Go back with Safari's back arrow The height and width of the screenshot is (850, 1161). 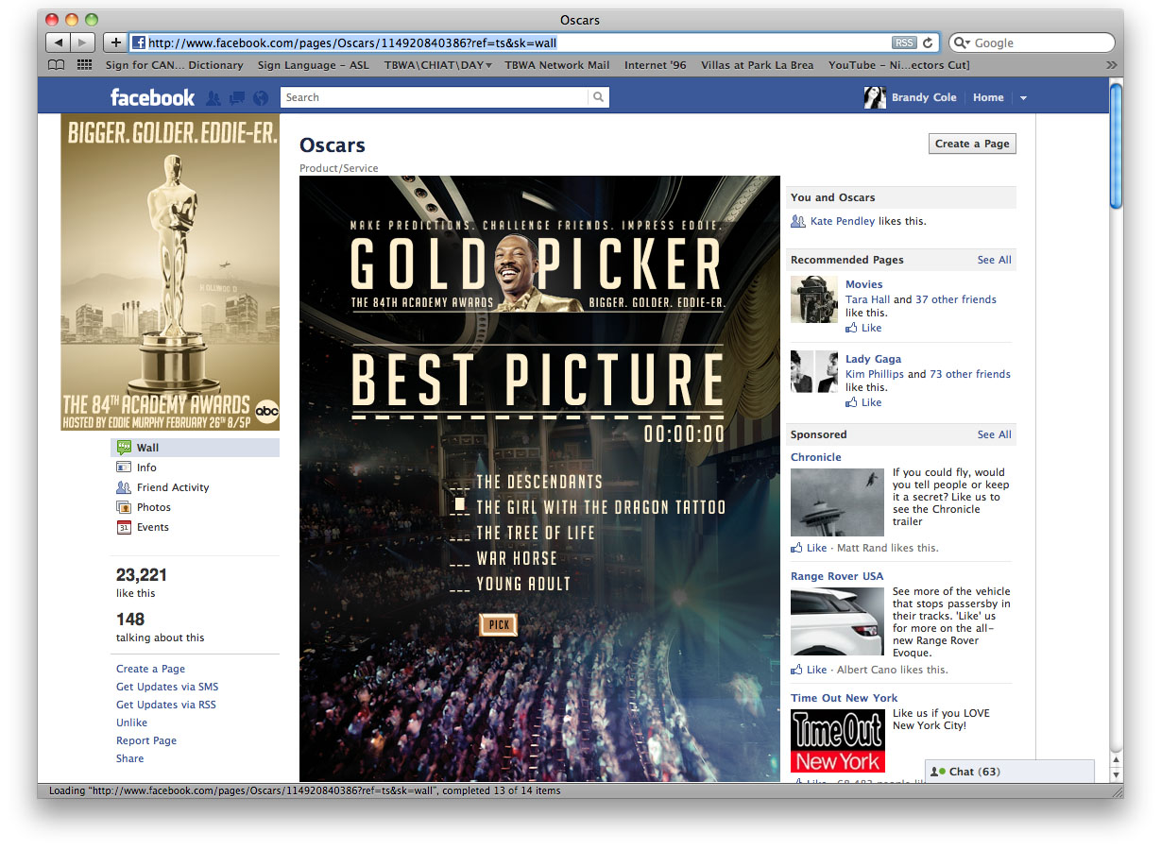pyautogui.click(x=59, y=42)
